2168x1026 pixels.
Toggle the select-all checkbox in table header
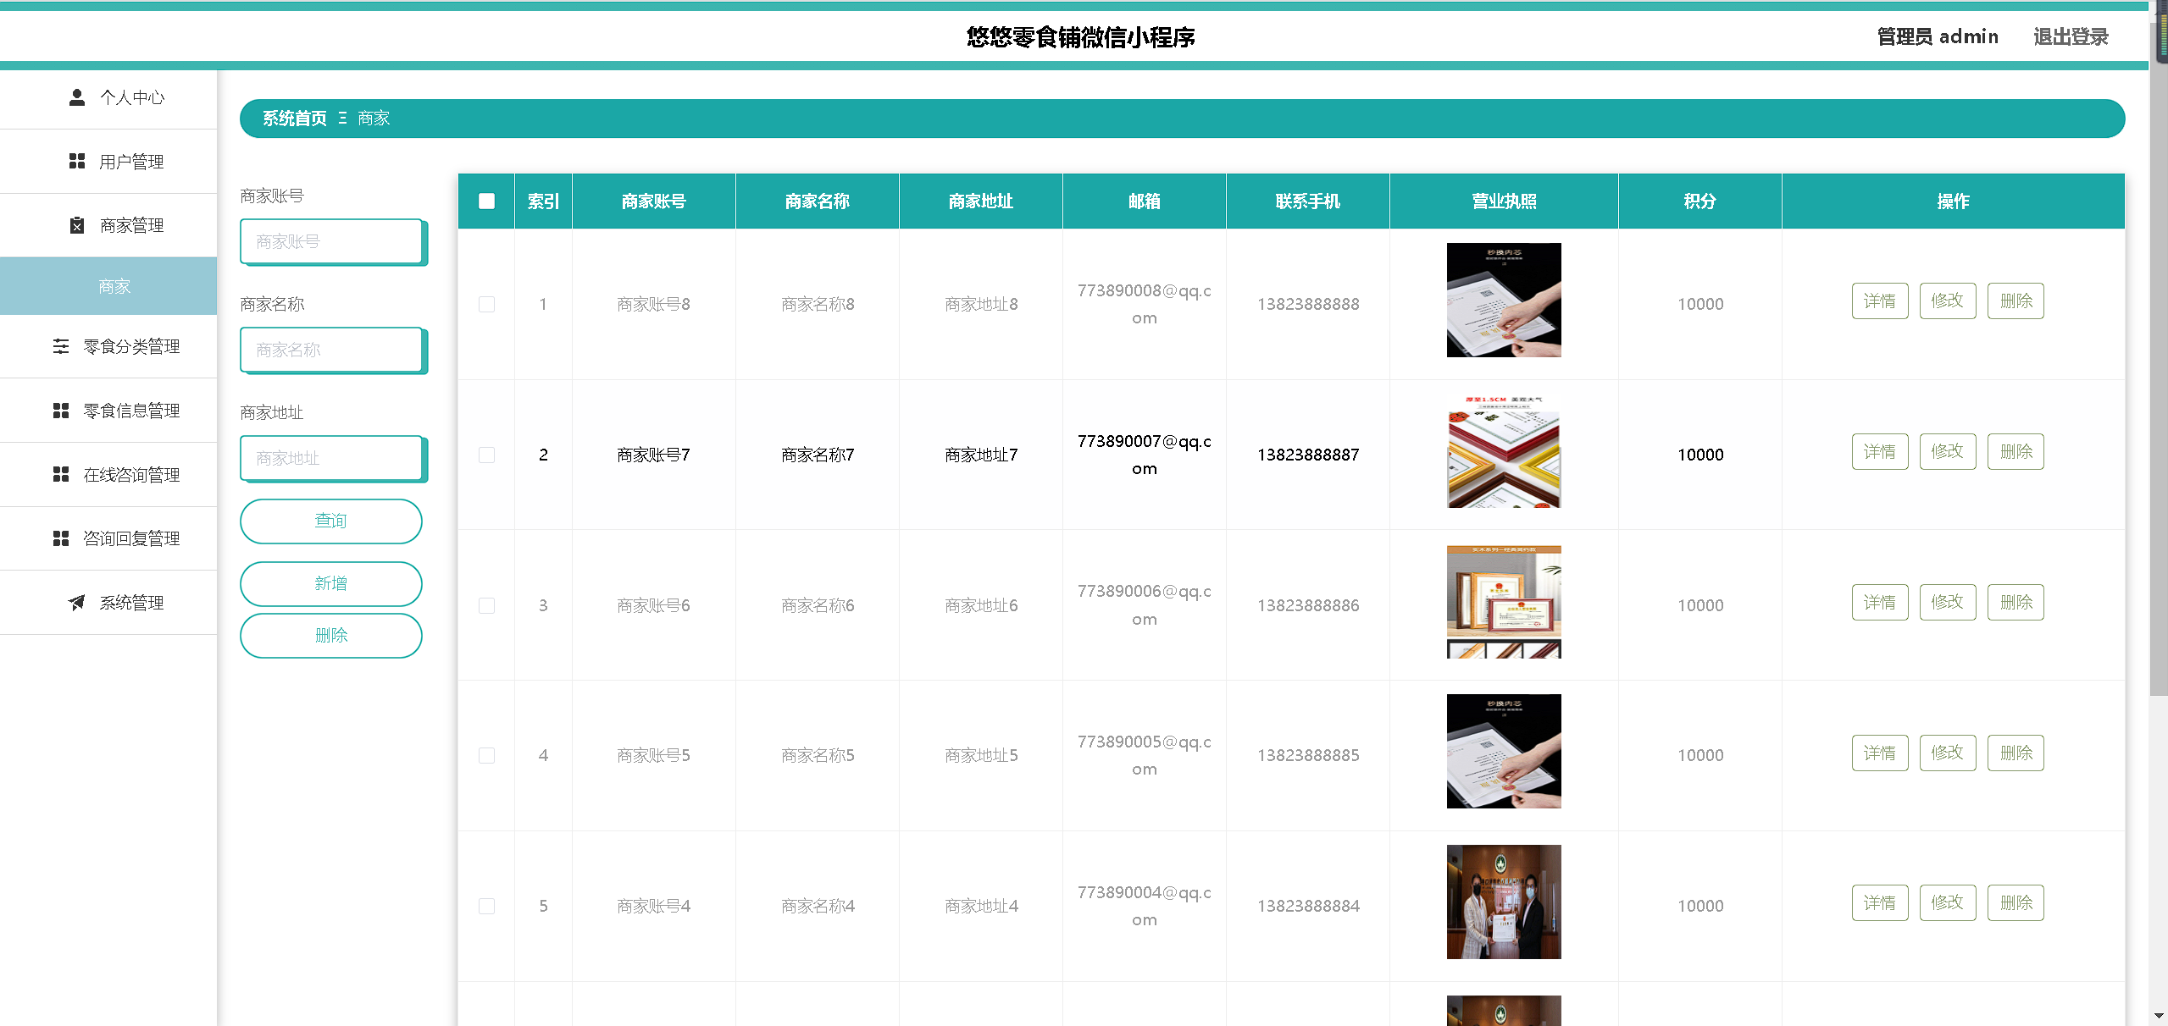tap(486, 201)
